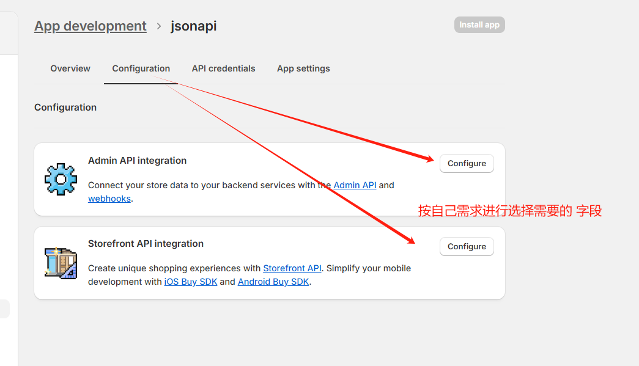Open the API credentials tab
Screen dimensions: 639x366
[223, 68]
